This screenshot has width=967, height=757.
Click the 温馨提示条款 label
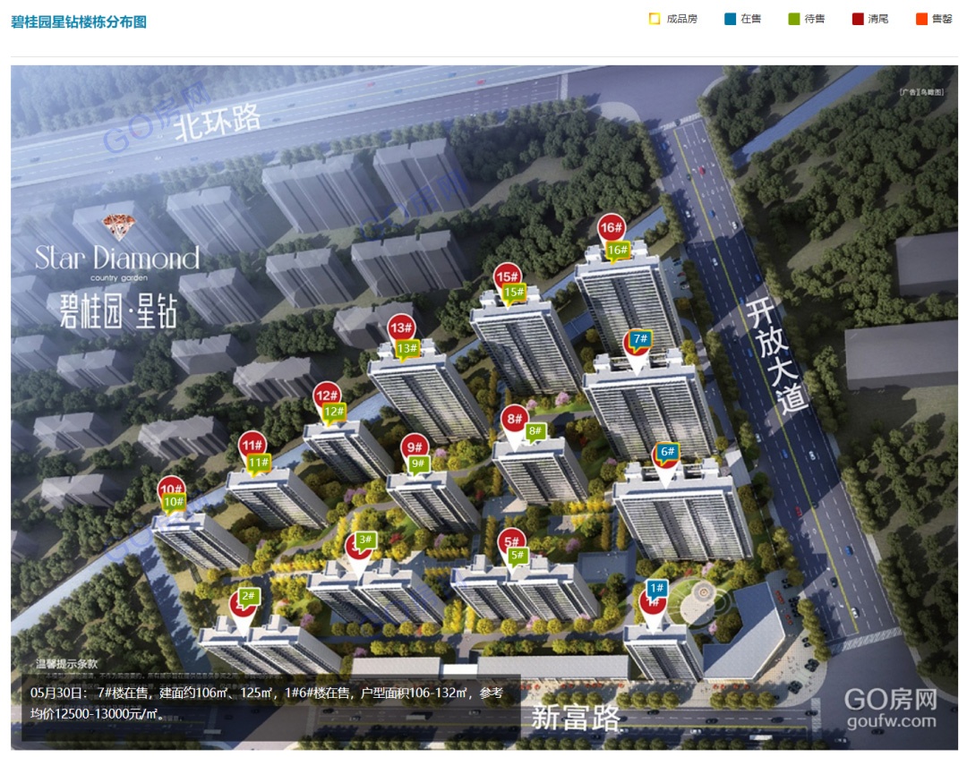click(x=66, y=664)
